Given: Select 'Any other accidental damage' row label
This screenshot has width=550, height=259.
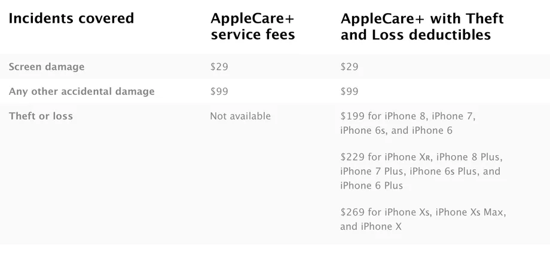Looking at the screenshot, I should click(x=82, y=91).
